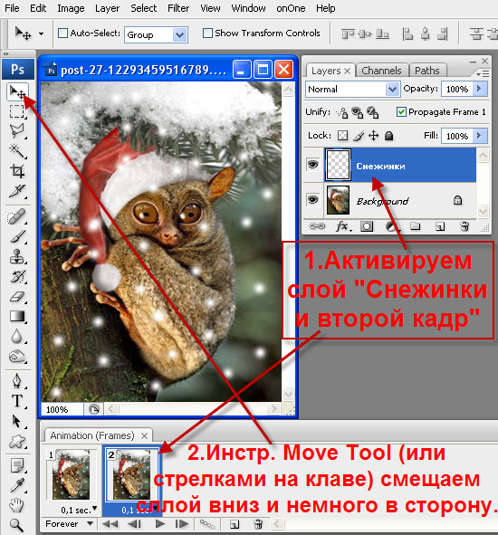Image resolution: width=498 pixels, height=535 pixels.
Task: Select the Slice tool
Action: click(17, 191)
